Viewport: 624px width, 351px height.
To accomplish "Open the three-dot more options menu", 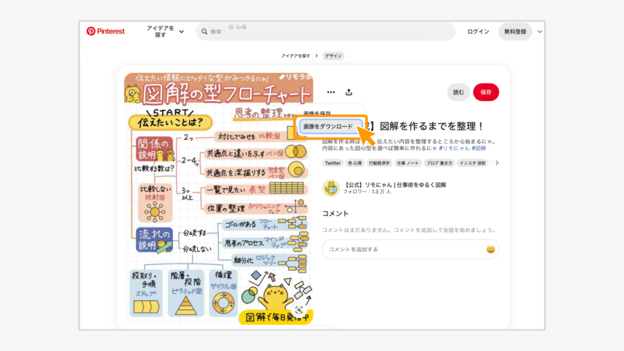I will 331,93.
